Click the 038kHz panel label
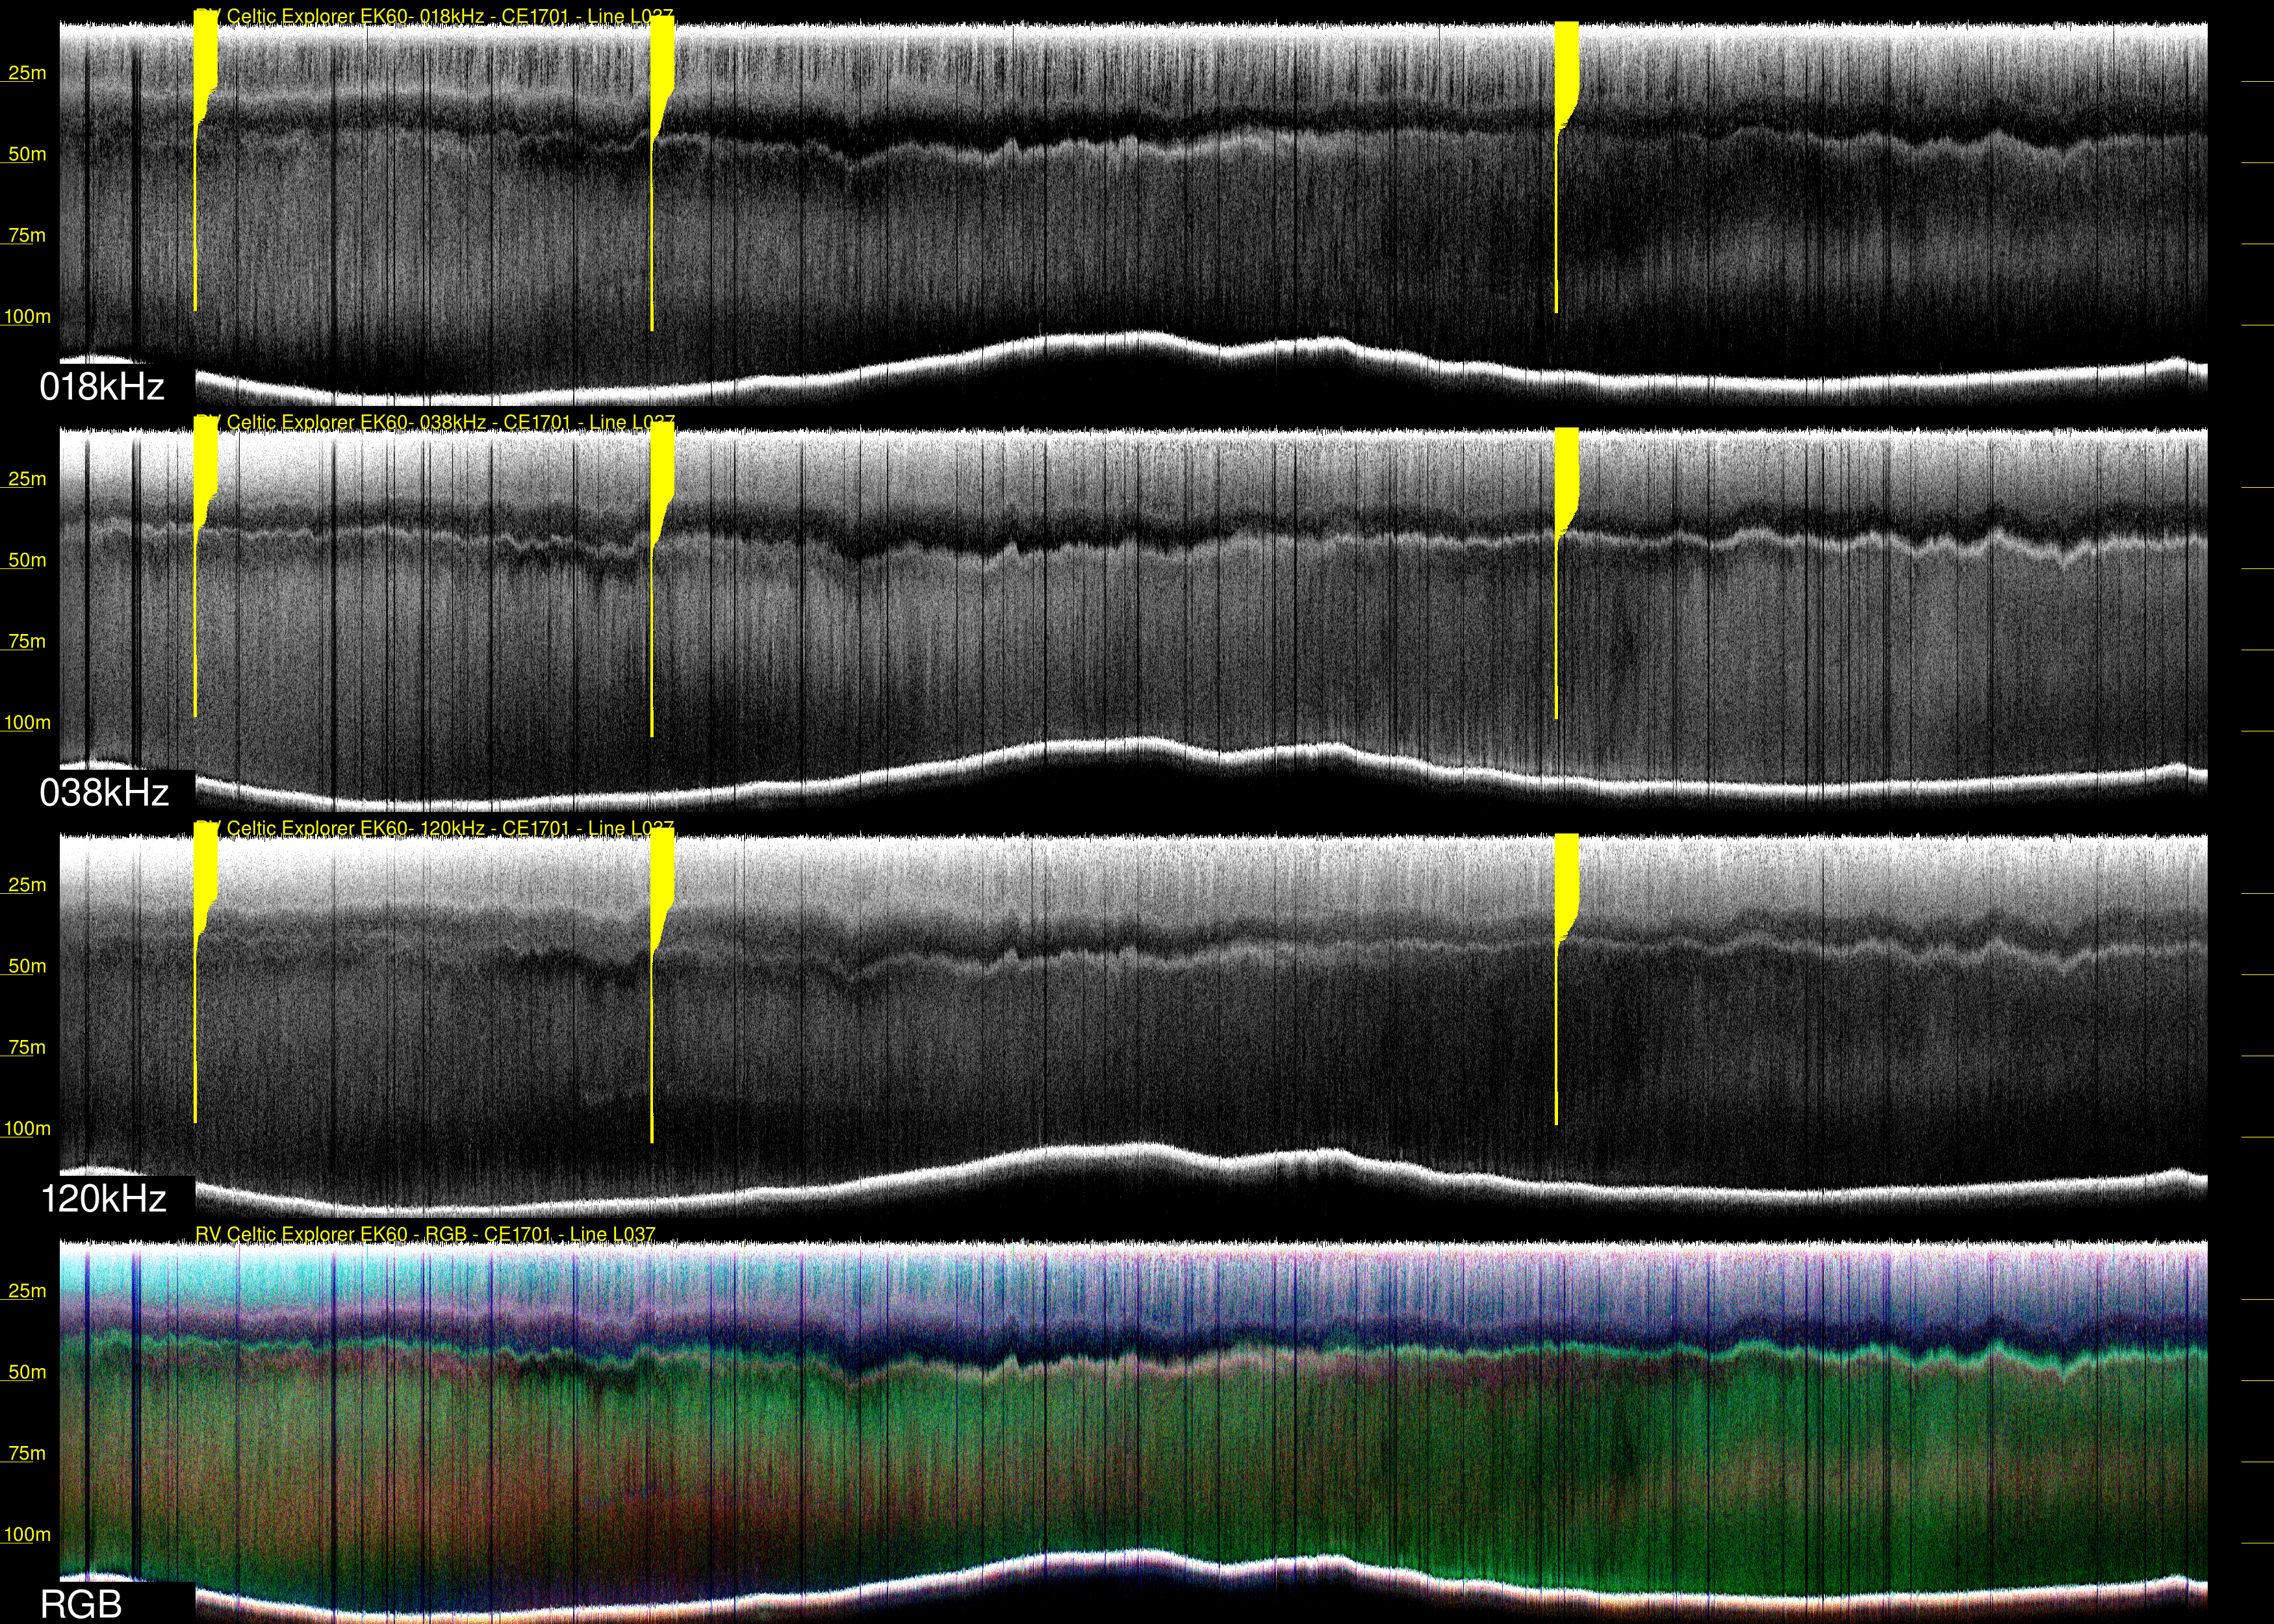2274x1624 pixels. coord(104,793)
